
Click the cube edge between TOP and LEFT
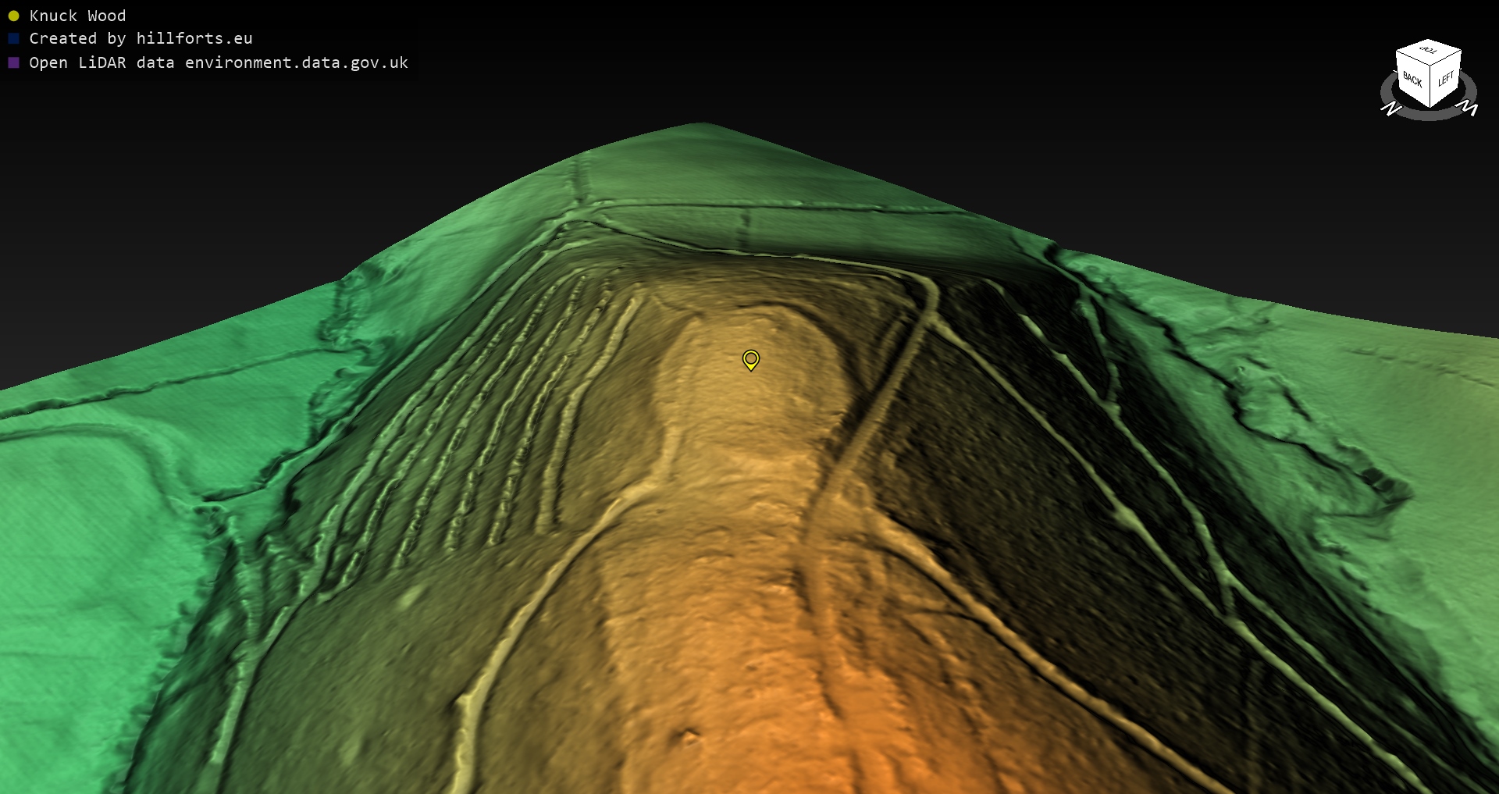pyautogui.click(x=1446, y=59)
